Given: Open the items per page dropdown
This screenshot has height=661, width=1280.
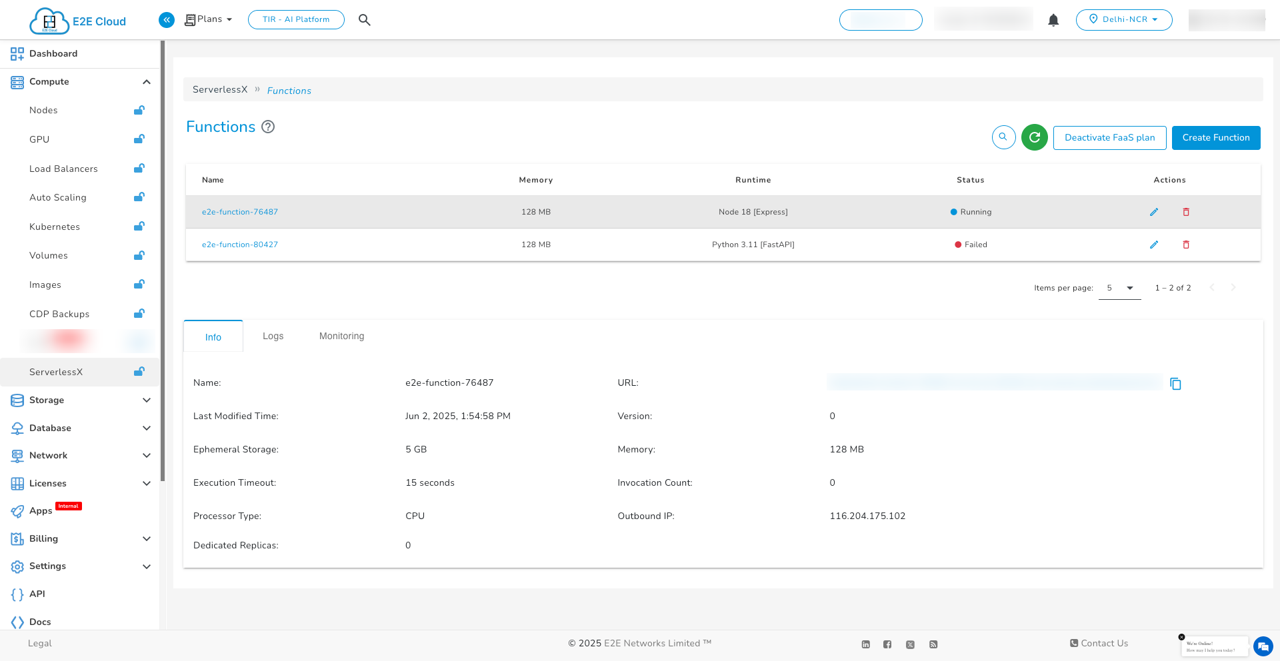Looking at the screenshot, I should coord(1119,288).
